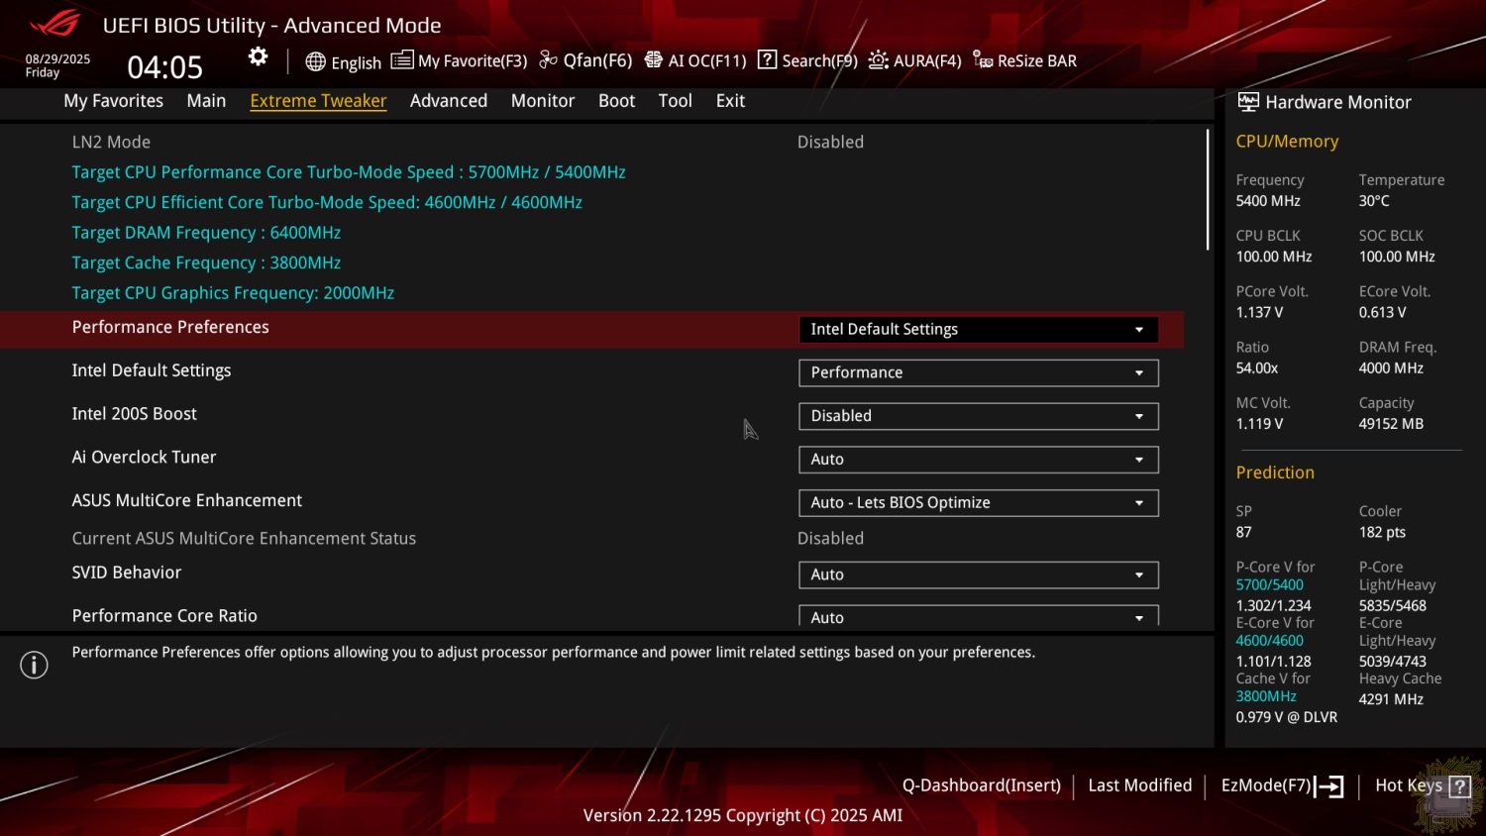
Task: Open Last Modified settings list
Action: 1139,785
